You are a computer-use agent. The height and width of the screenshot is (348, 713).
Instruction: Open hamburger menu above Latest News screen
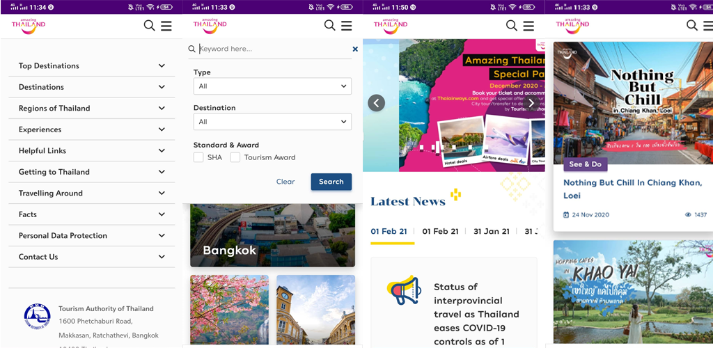(x=528, y=26)
